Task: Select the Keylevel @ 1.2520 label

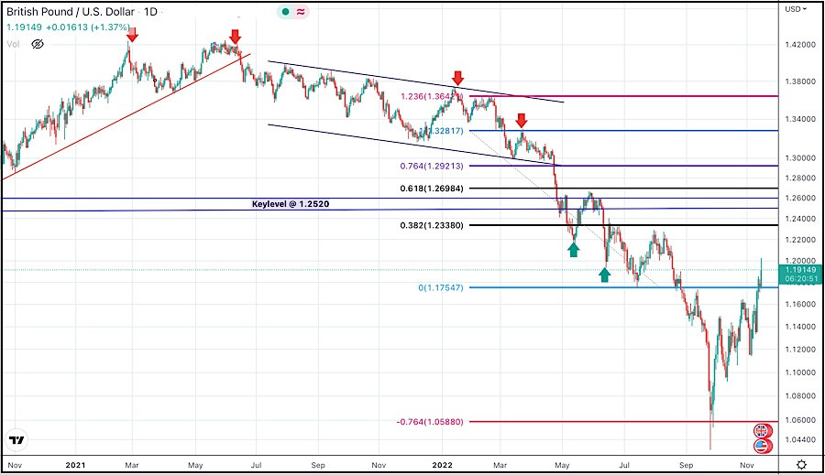Action: (291, 204)
